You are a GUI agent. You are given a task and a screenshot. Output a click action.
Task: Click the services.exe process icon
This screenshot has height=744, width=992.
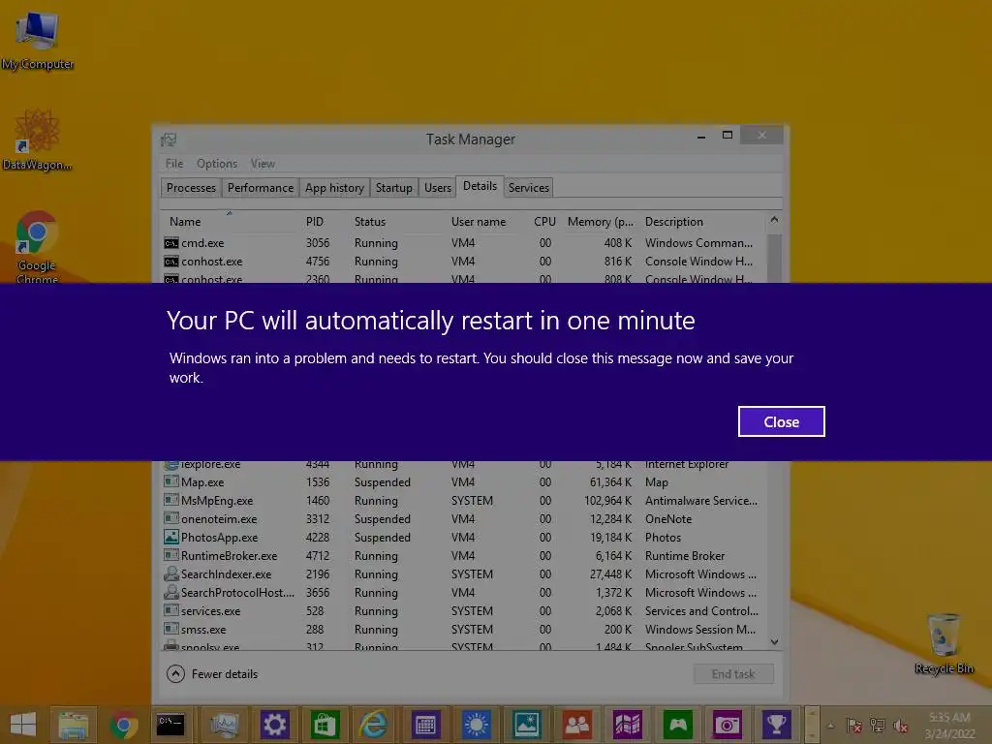coord(170,610)
